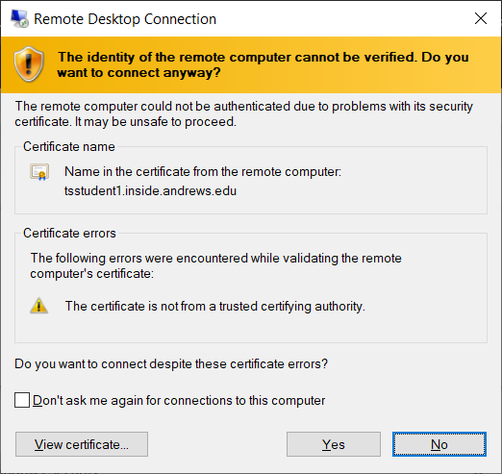Click the "Certificate errors" group label
Viewport: 502px width, 474px height.
tap(69, 233)
